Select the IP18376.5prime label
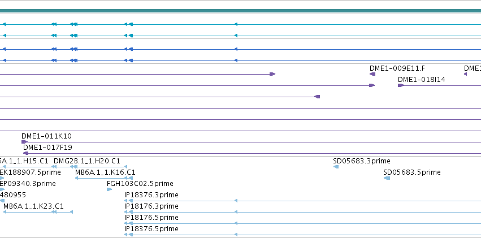This screenshot has height=238, width=481. point(151,229)
